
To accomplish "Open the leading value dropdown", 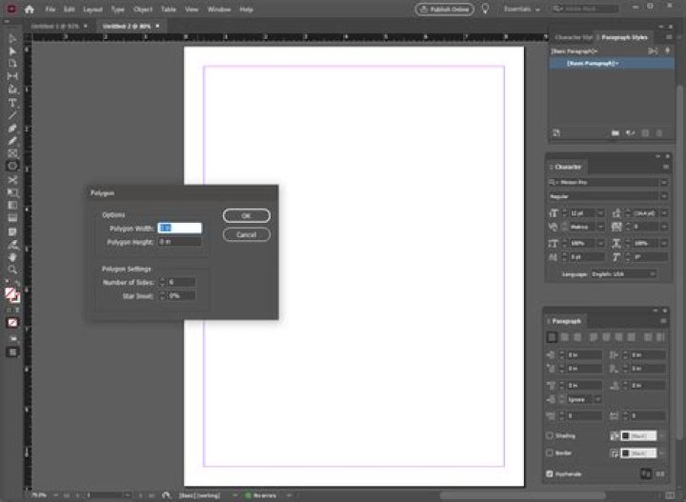I will tap(664, 213).
